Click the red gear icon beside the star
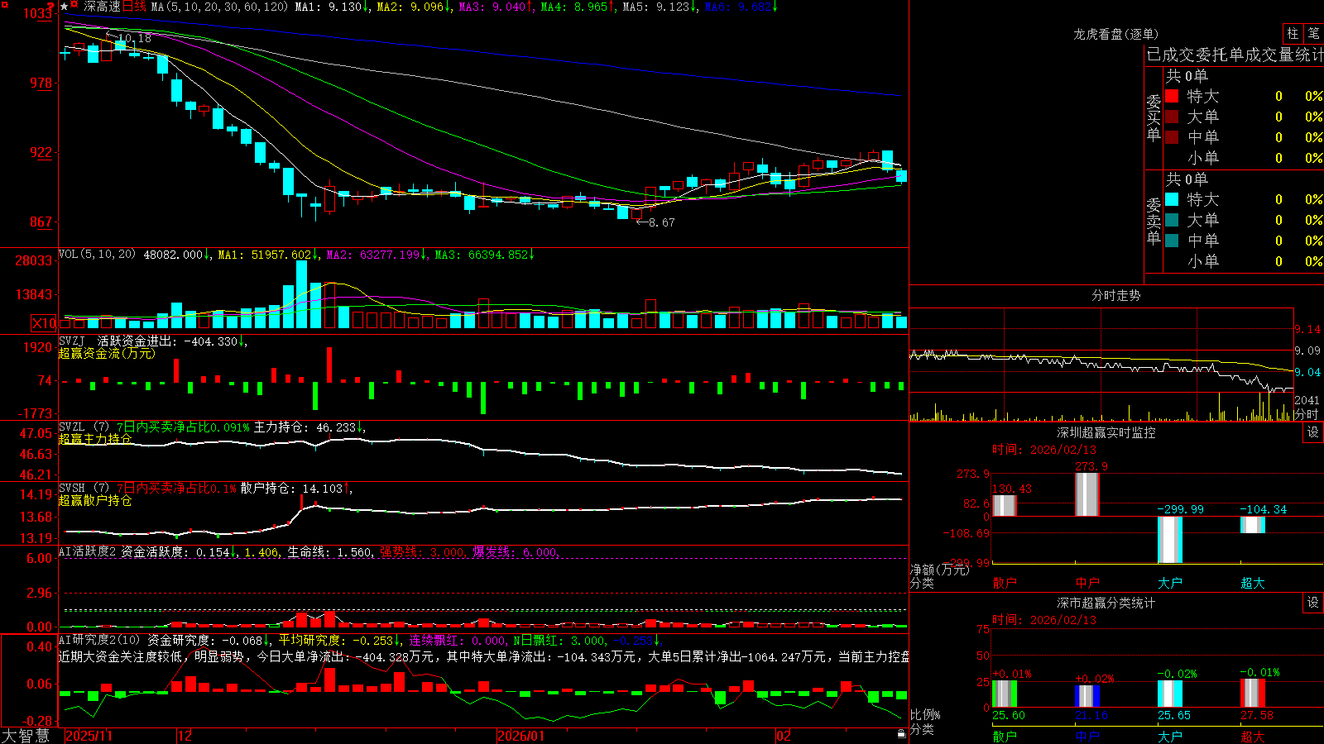Screen dimensions: 1324x744 74,6
